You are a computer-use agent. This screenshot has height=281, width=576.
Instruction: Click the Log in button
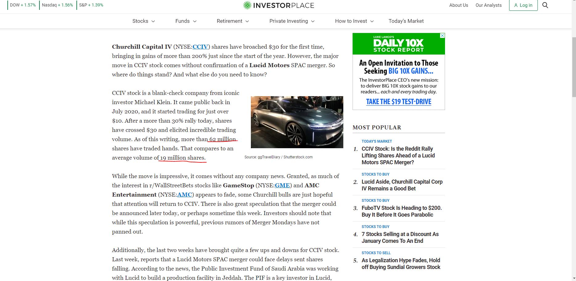tap(523, 5)
